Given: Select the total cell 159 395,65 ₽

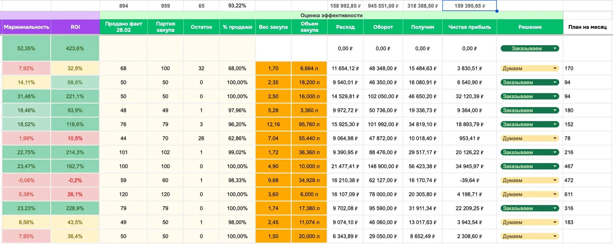Looking at the screenshot, I should (470, 6).
